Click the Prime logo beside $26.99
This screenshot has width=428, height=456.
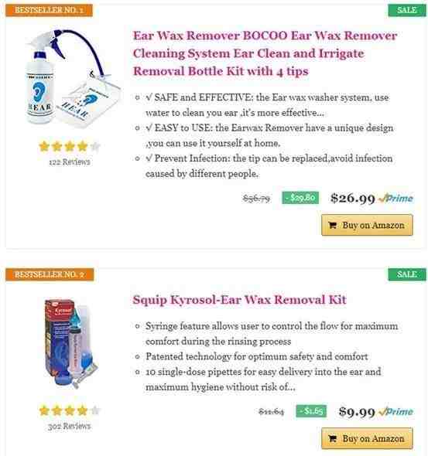pos(396,199)
